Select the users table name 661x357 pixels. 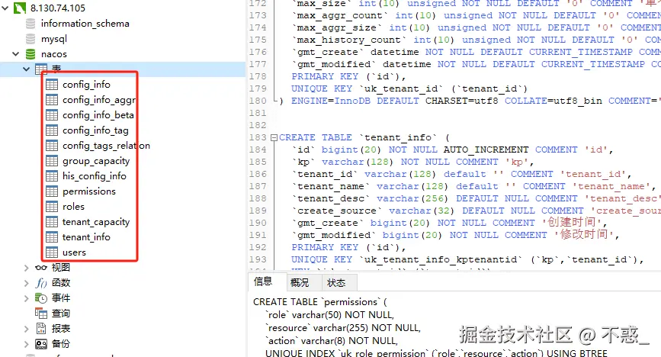pyautogui.click(x=74, y=252)
